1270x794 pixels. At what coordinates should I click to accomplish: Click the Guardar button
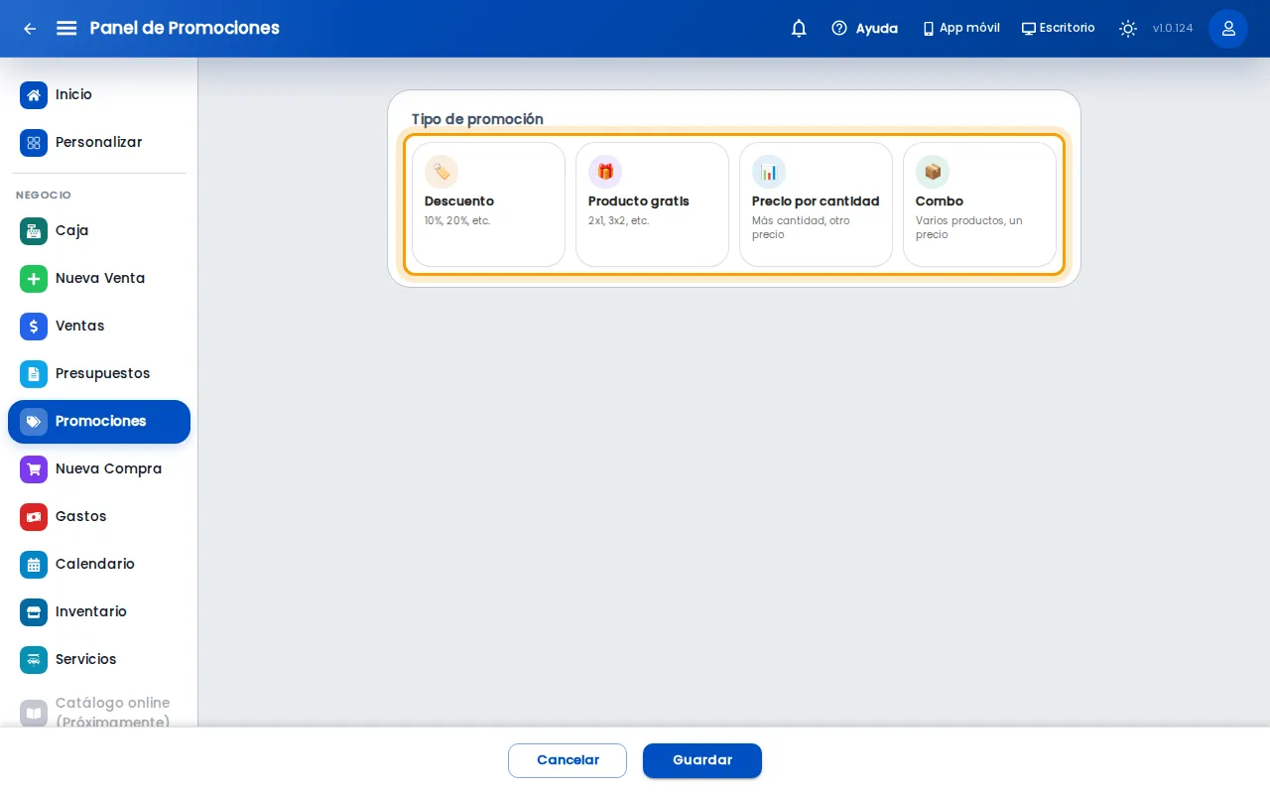pyautogui.click(x=702, y=760)
